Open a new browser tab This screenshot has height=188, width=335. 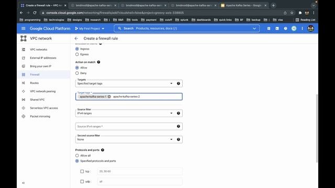(273, 5)
